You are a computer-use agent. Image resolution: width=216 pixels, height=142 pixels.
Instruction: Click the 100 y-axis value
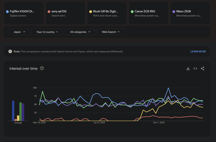pos(35,88)
